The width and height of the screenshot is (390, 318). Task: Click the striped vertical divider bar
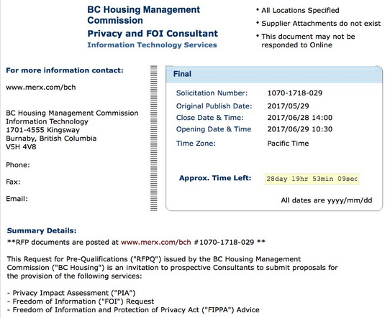(154, 138)
